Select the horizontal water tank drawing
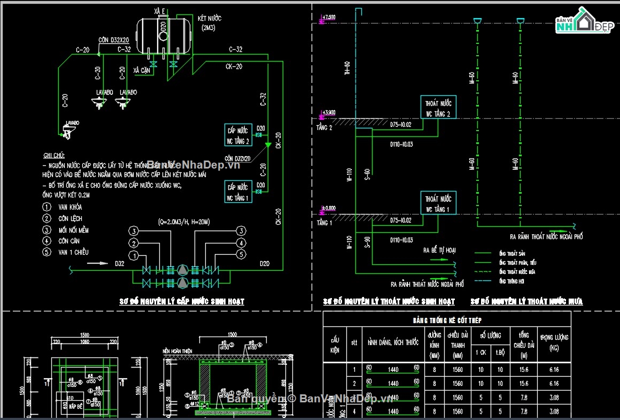620x420 pixels. [x=164, y=36]
